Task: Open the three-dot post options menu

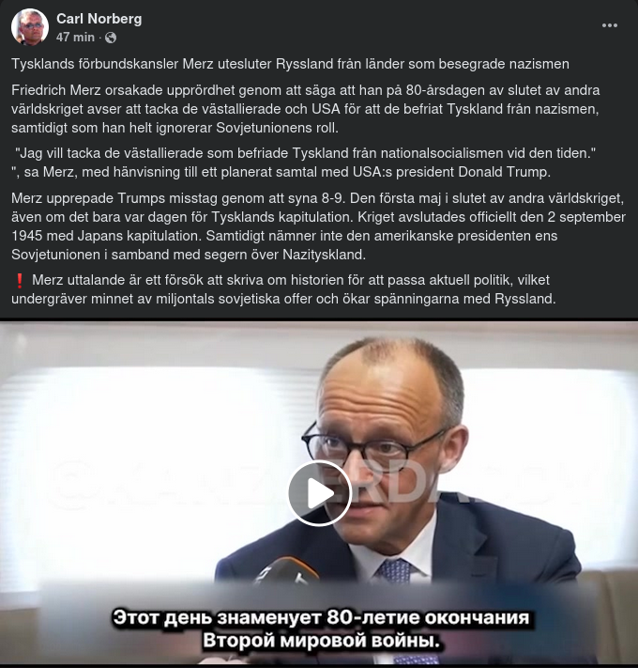Action: (x=610, y=25)
